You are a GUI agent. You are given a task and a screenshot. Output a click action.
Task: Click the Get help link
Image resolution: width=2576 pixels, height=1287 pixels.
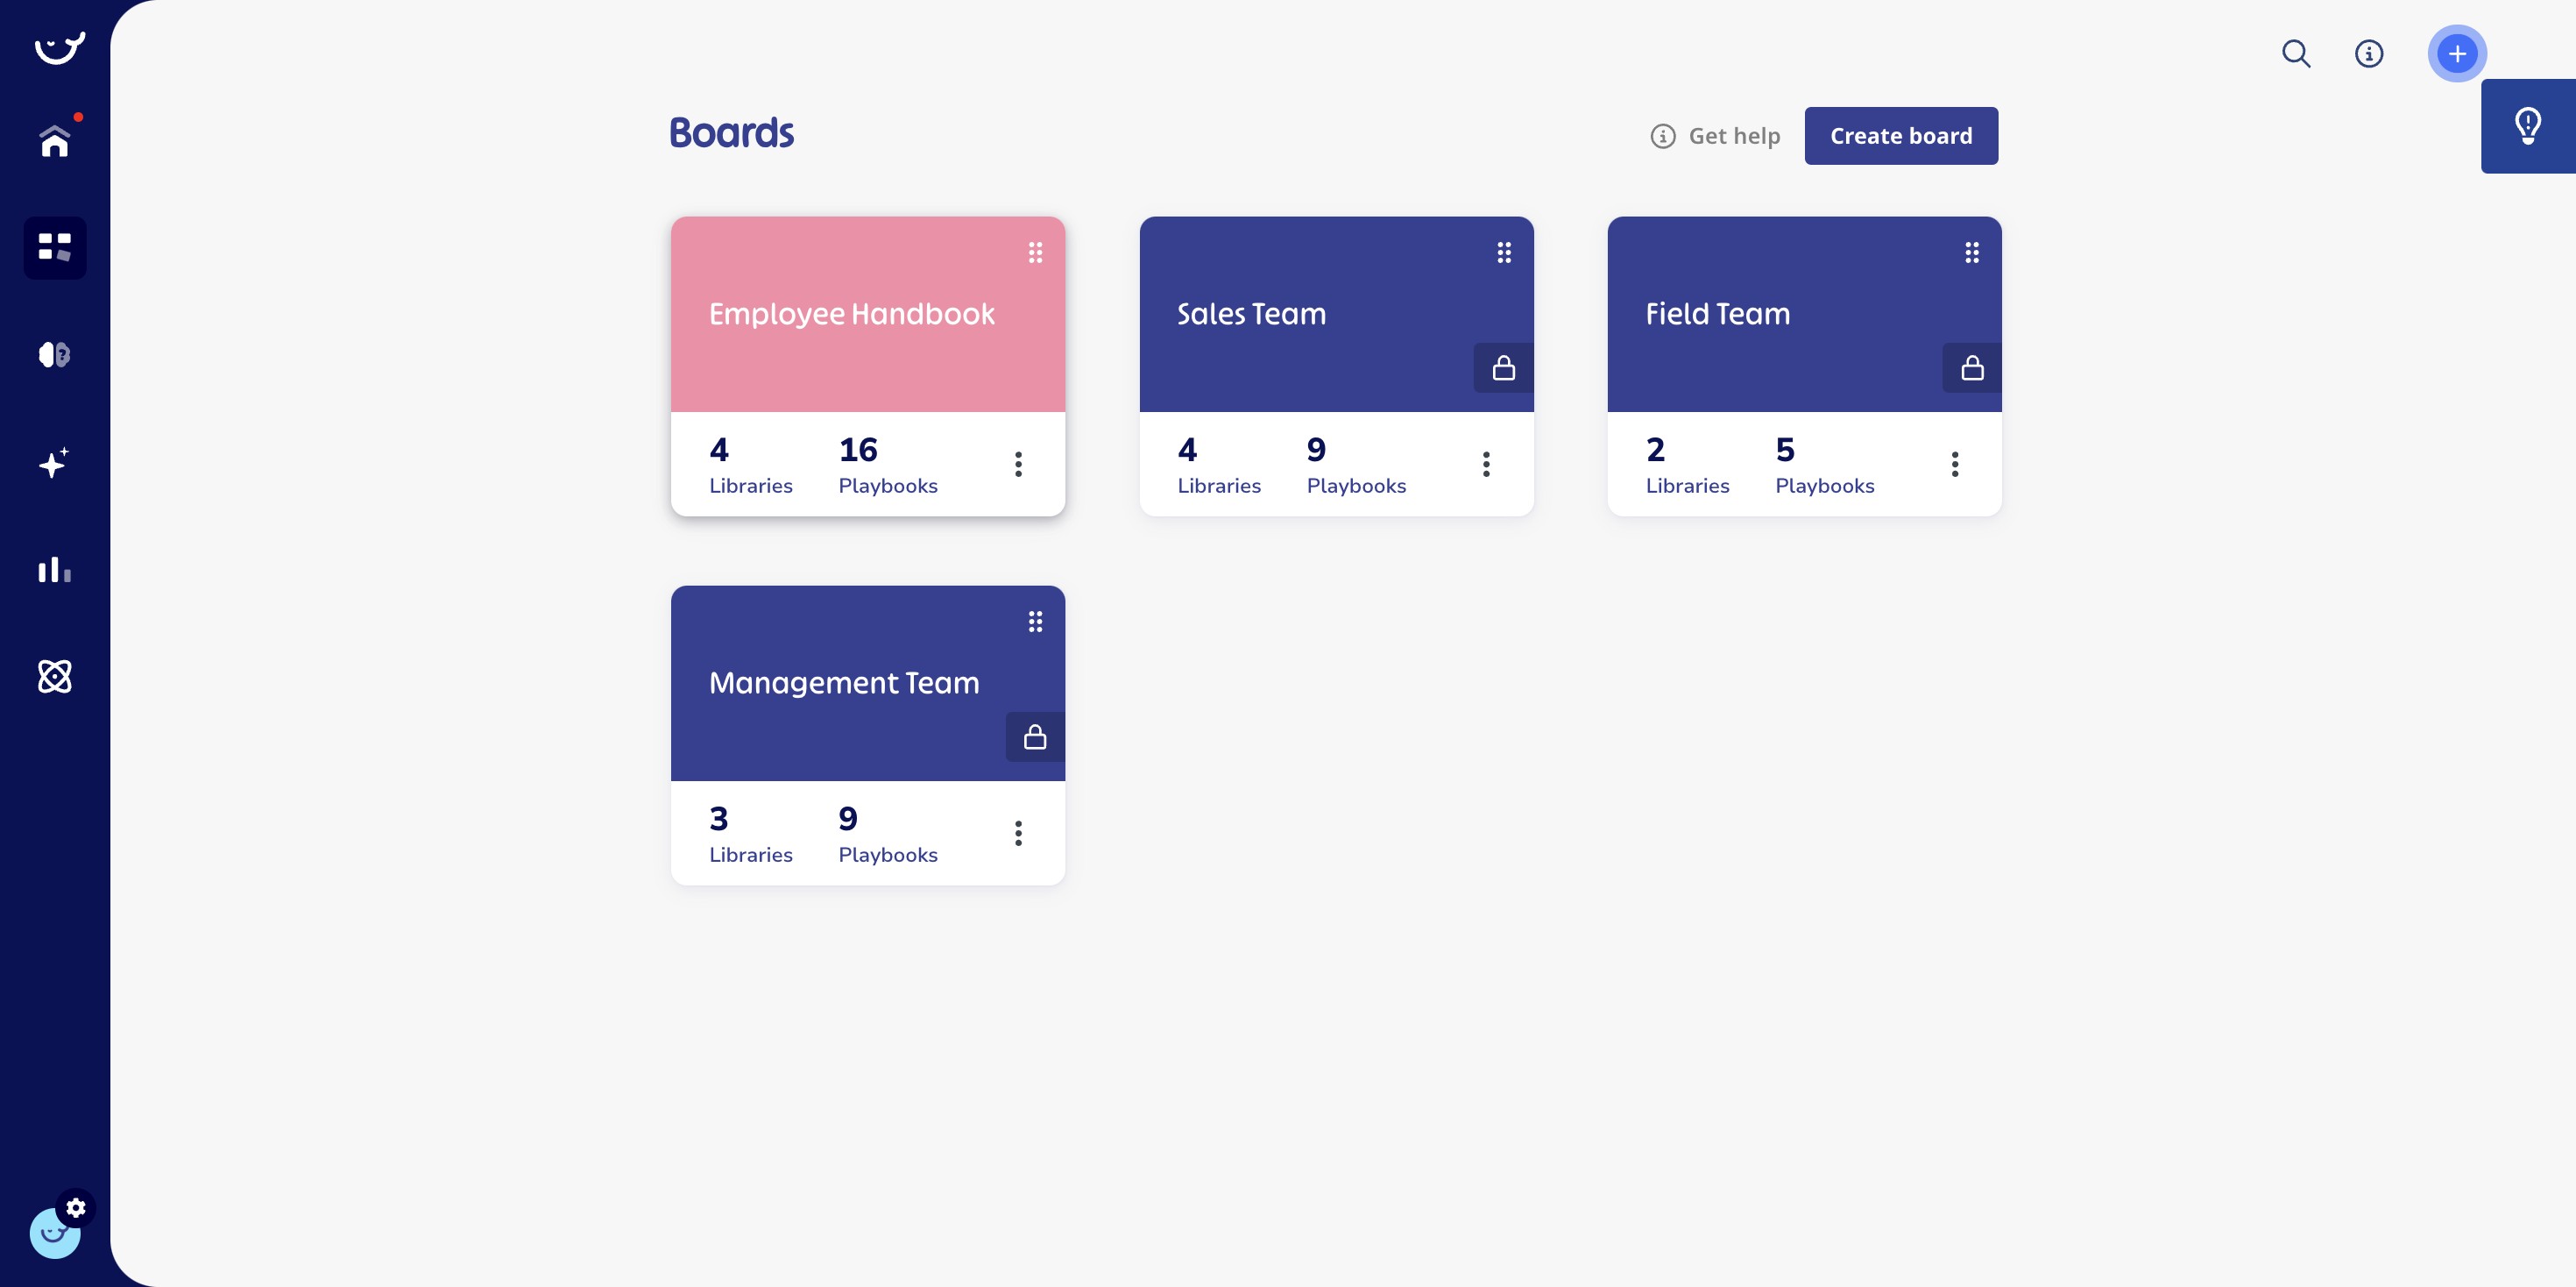tap(1716, 136)
